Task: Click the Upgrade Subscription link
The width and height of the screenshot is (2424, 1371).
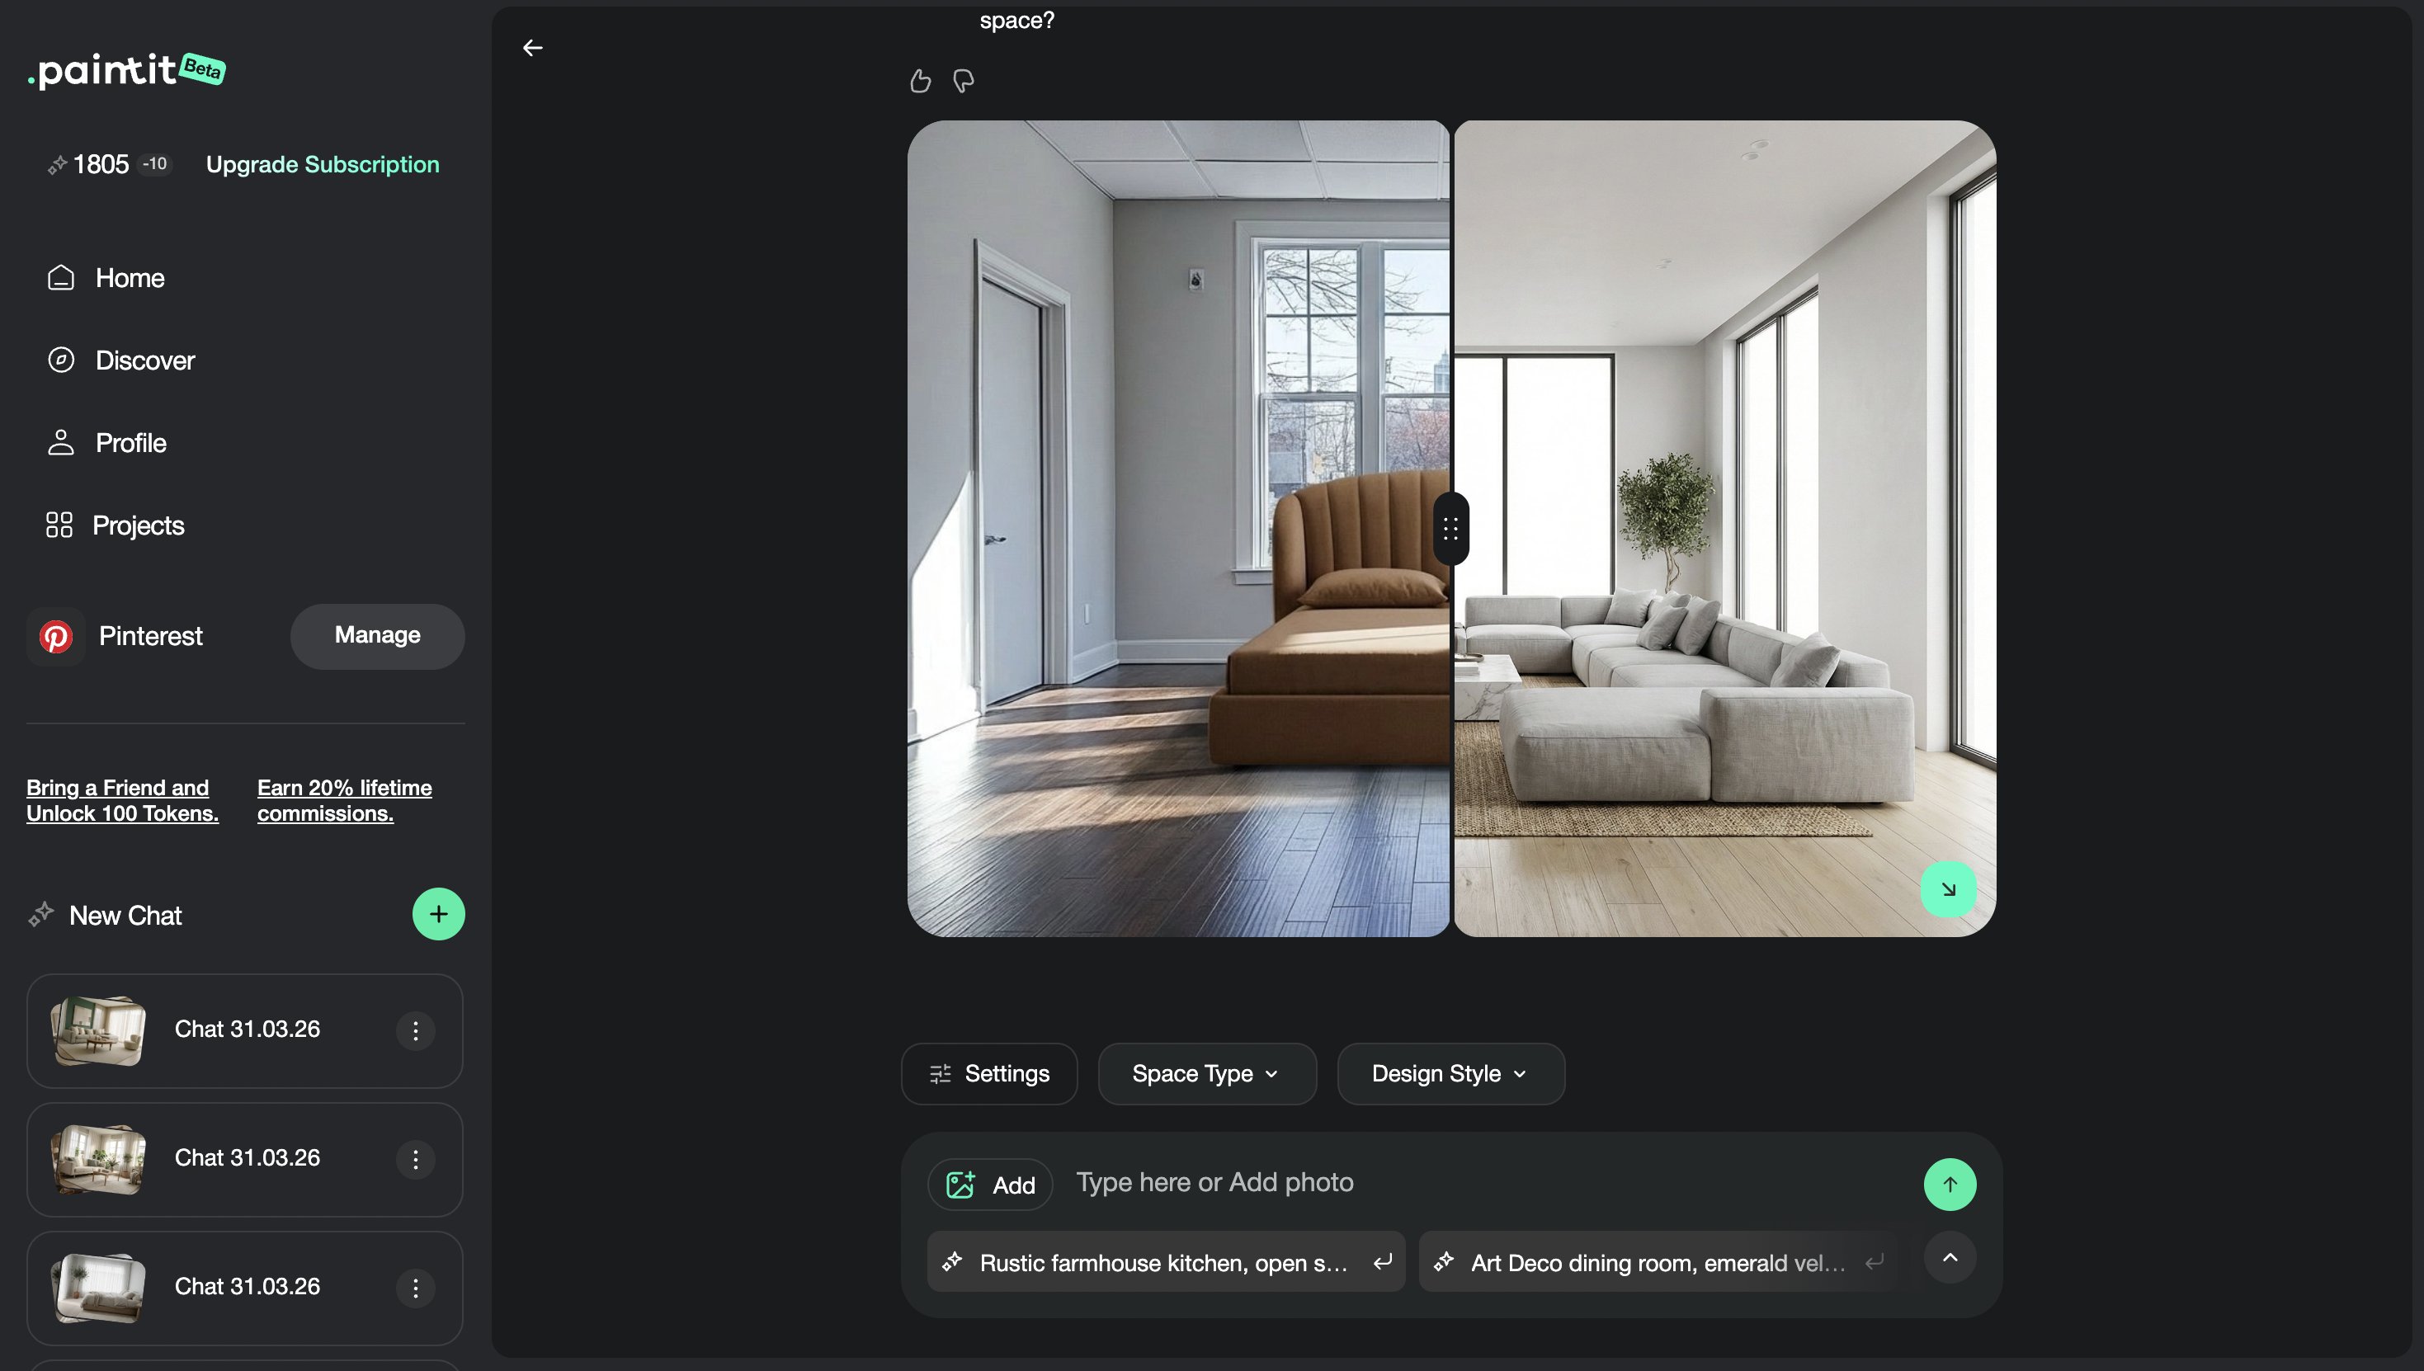Action: (322, 164)
